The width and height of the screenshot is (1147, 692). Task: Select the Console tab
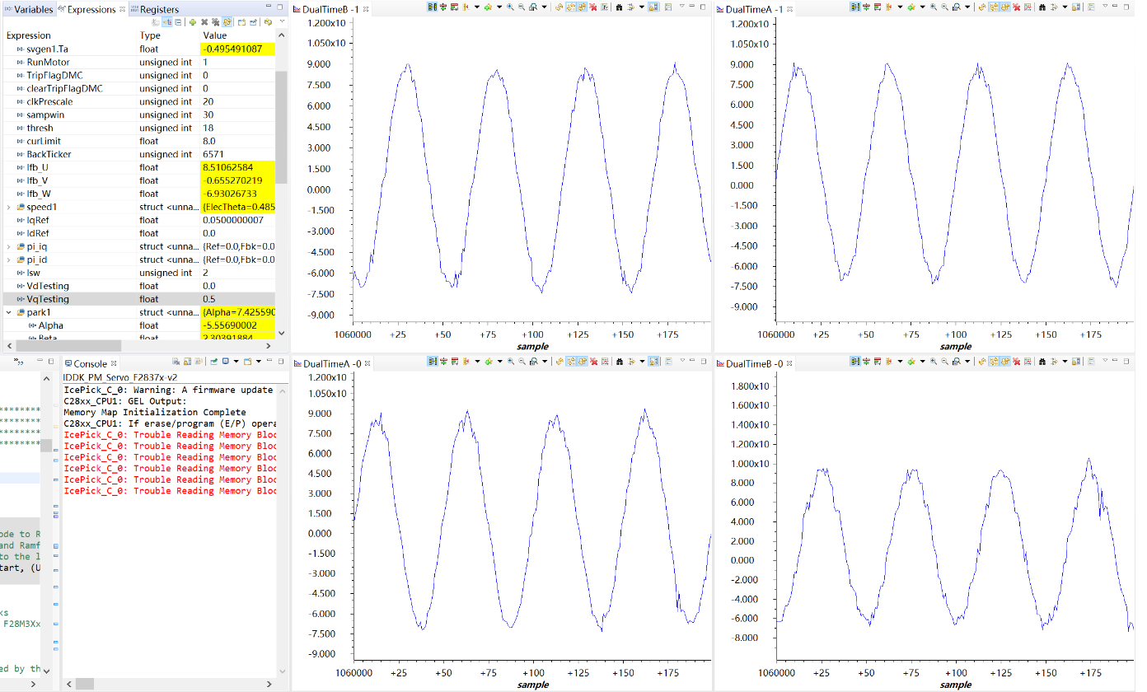91,363
